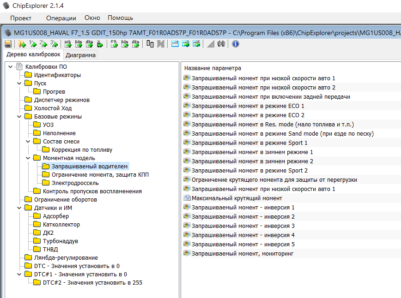
Task: Open the Операции menu
Action: (61, 18)
